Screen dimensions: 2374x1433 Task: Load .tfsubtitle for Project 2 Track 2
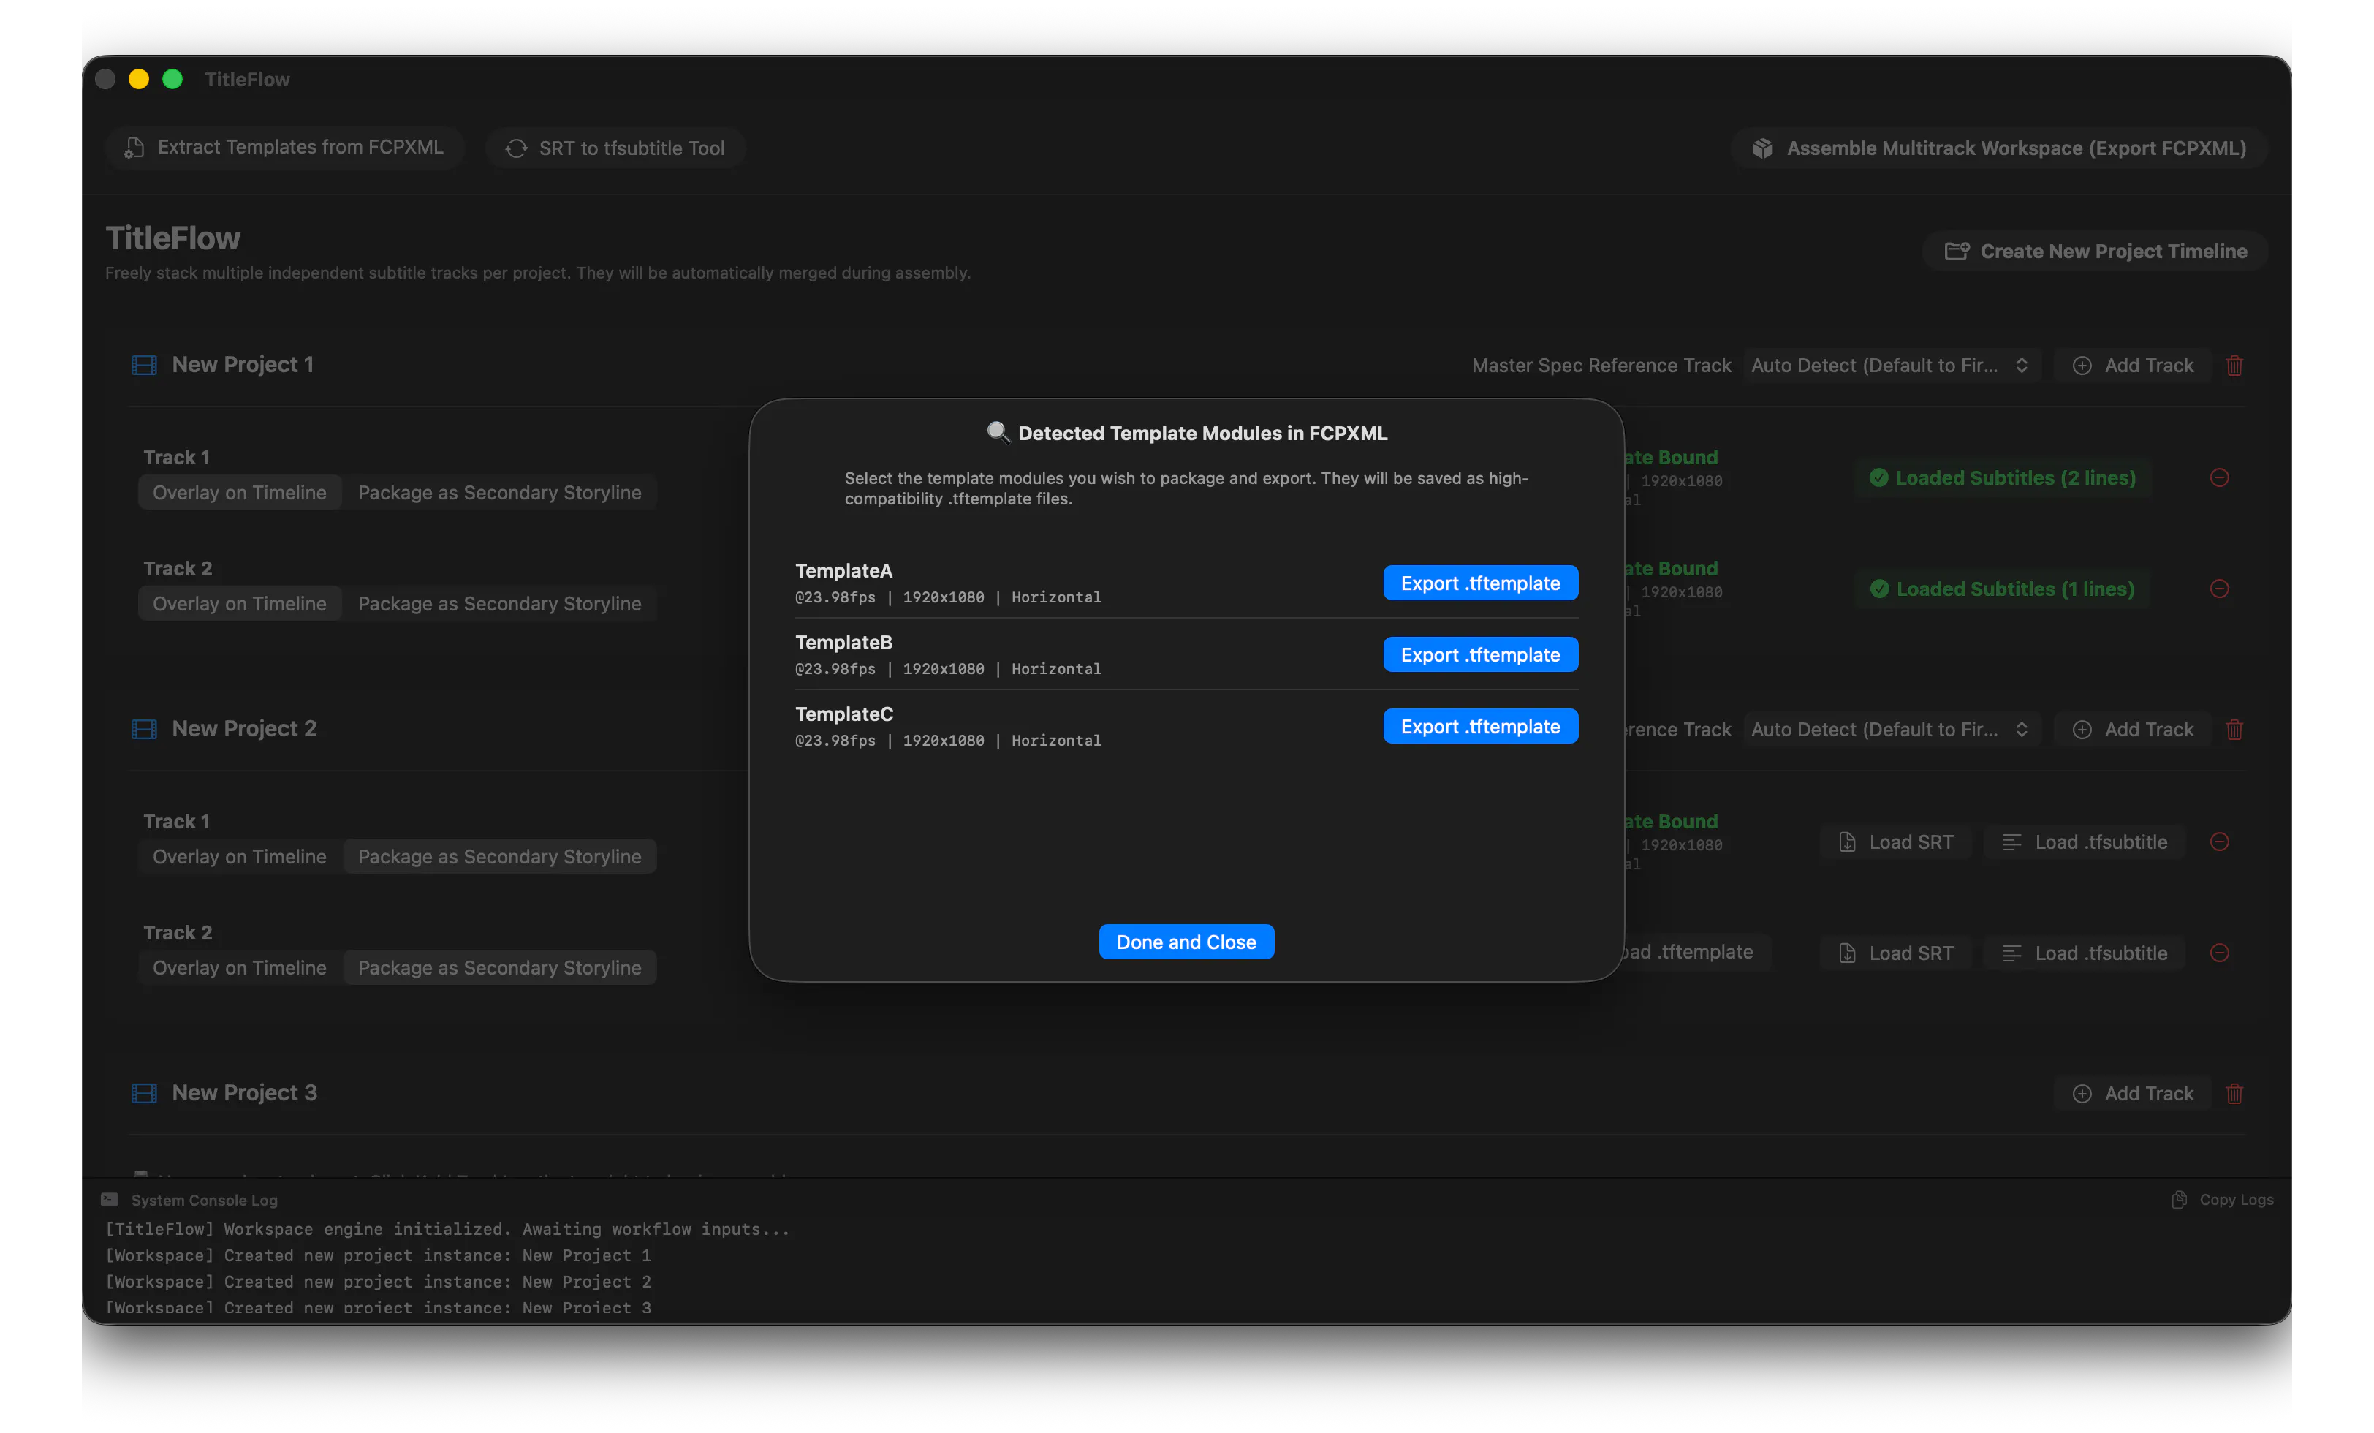(x=2084, y=953)
